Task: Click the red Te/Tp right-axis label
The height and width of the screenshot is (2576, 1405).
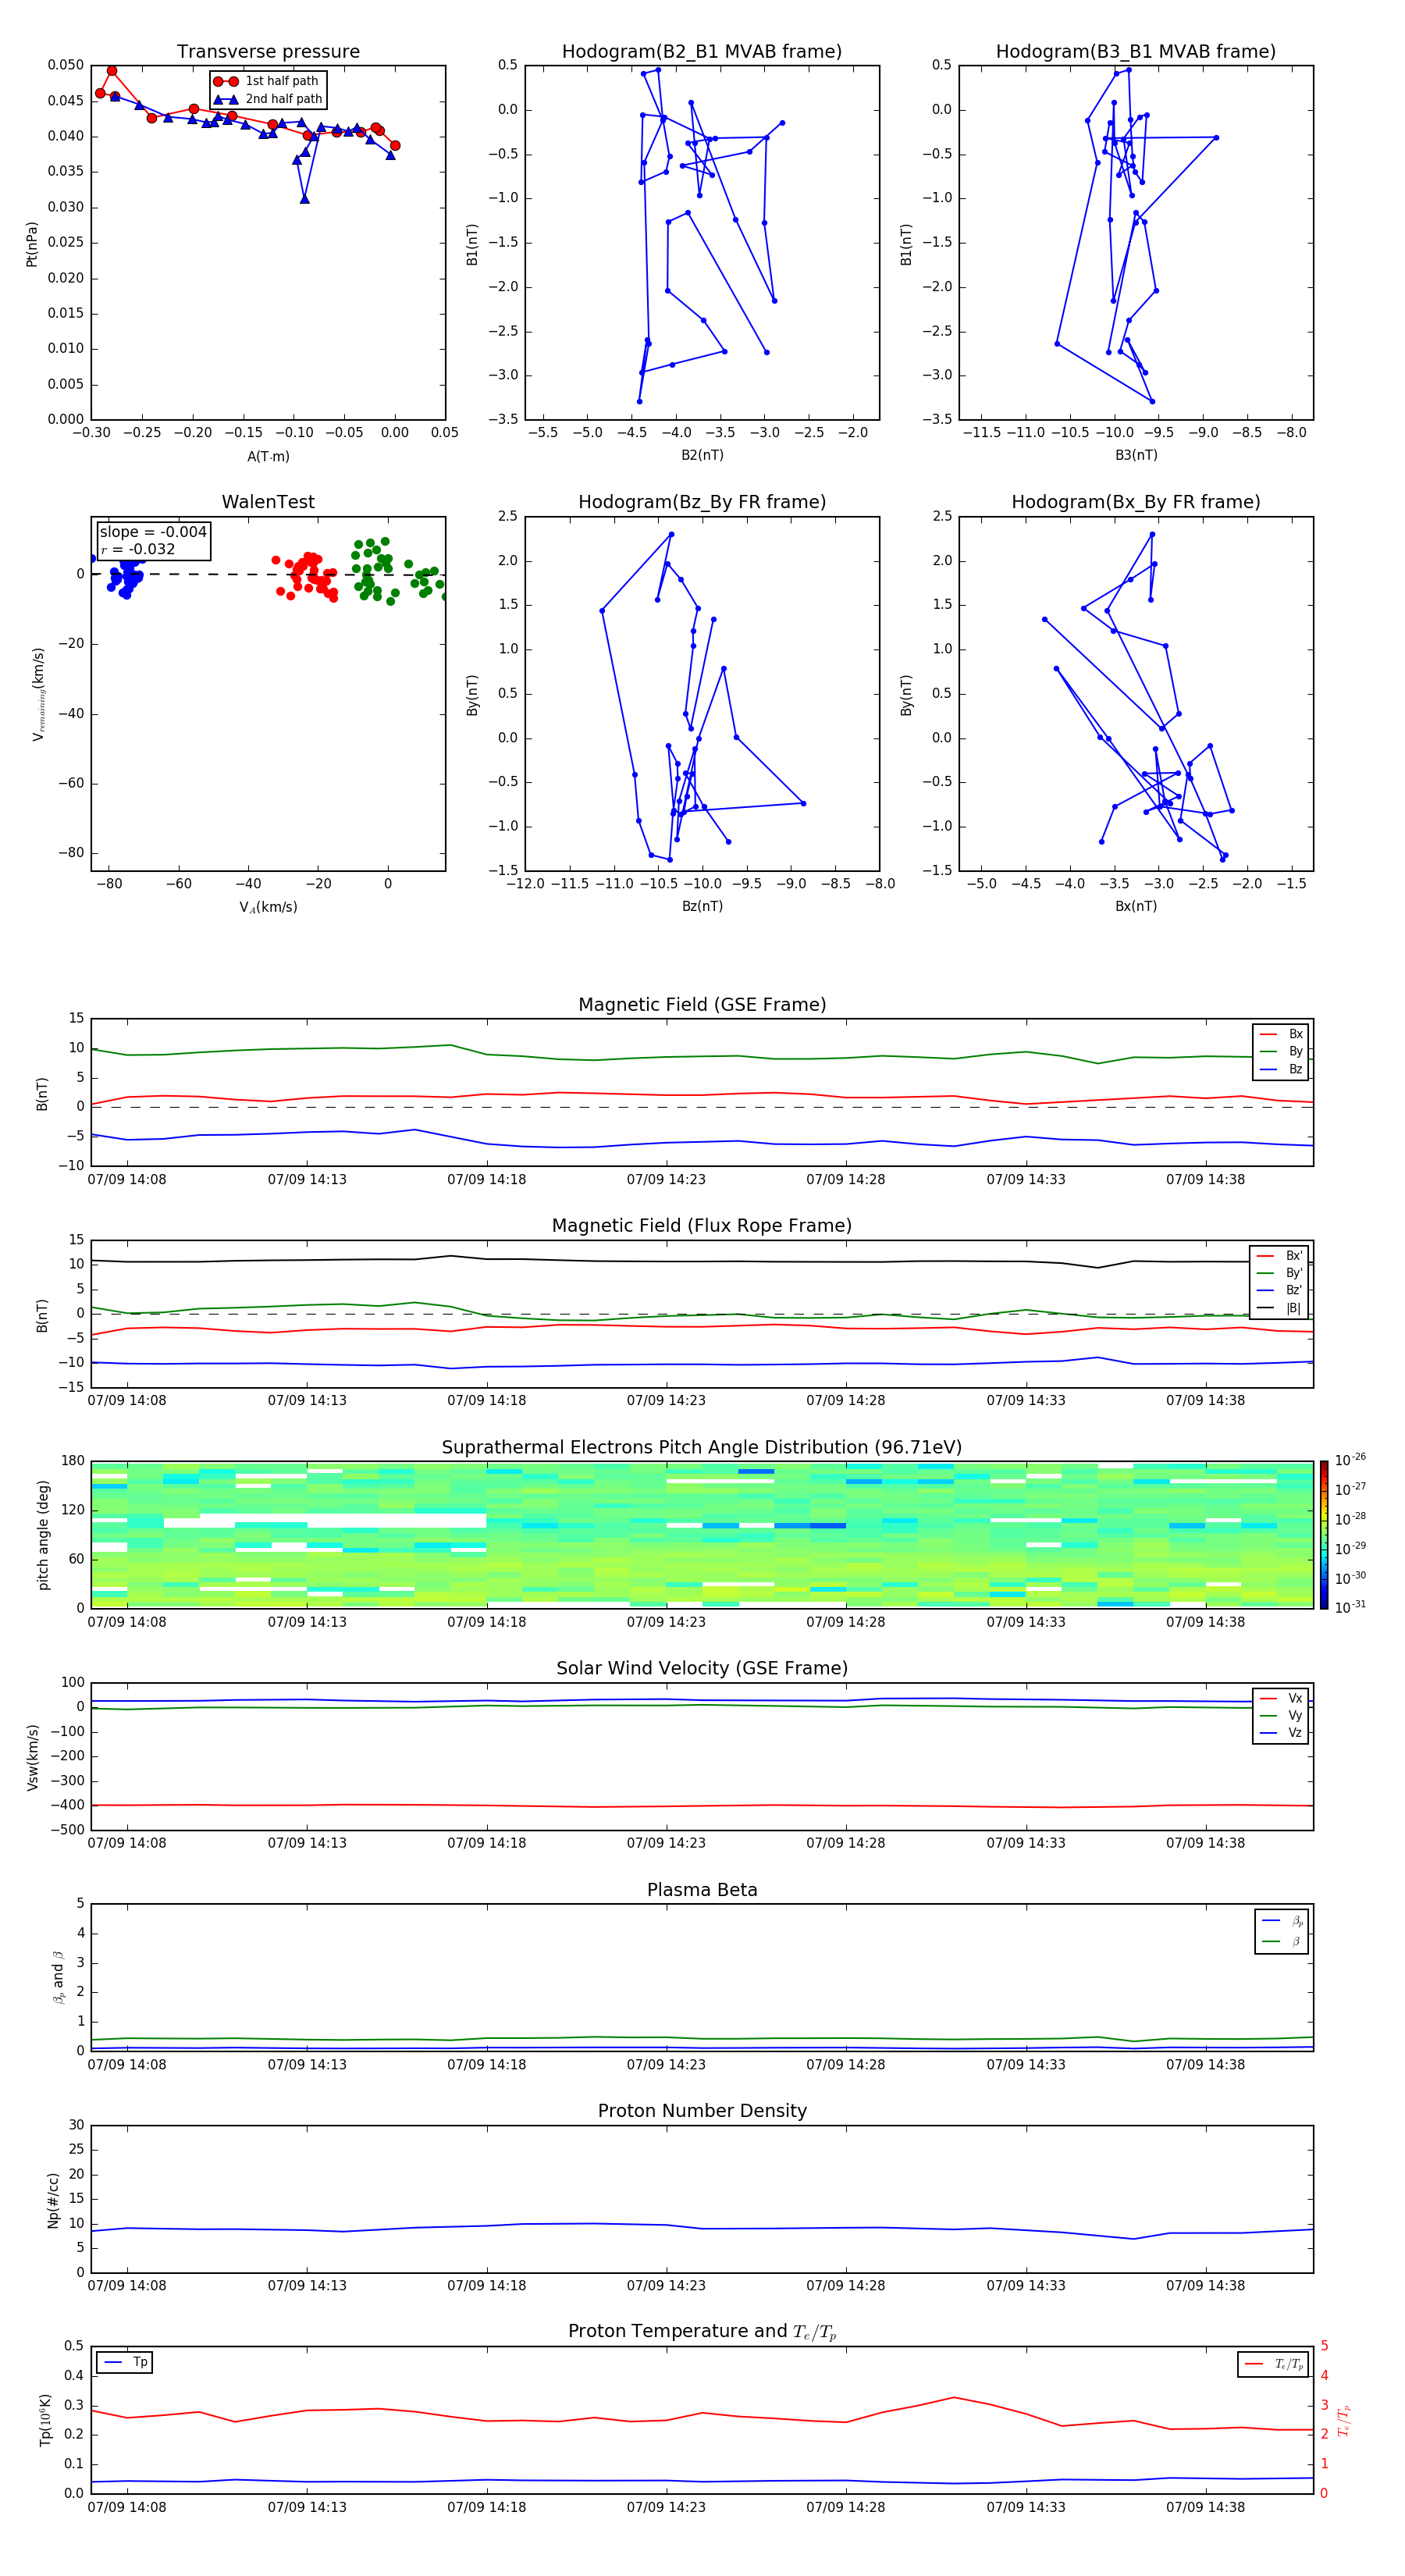Action: 1344,2420
